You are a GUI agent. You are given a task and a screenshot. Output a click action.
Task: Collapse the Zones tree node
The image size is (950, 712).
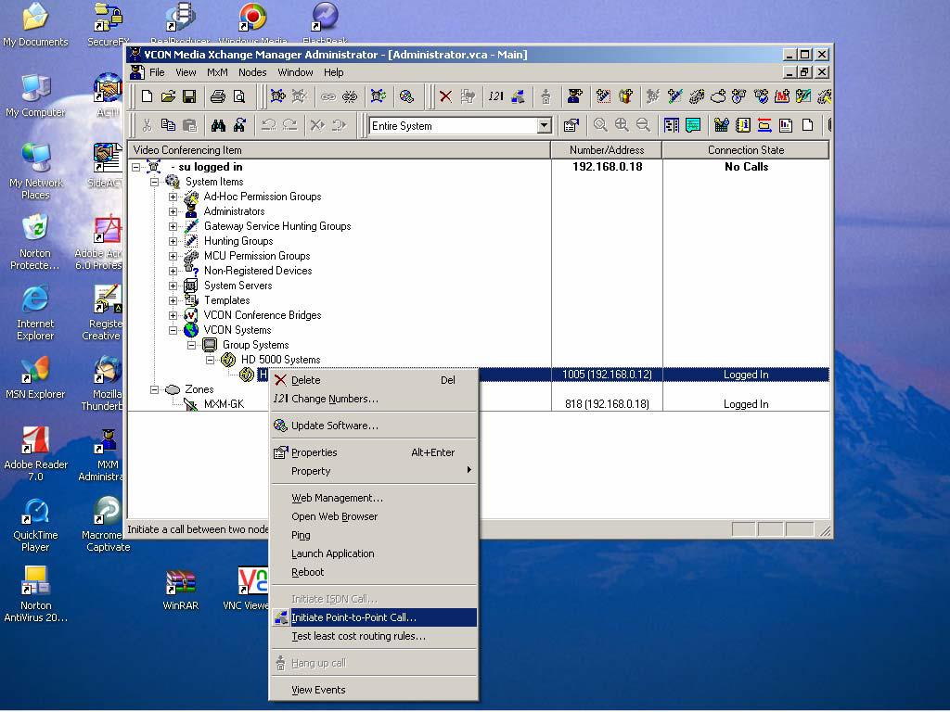pyautogui.click(x=155, y=389)
